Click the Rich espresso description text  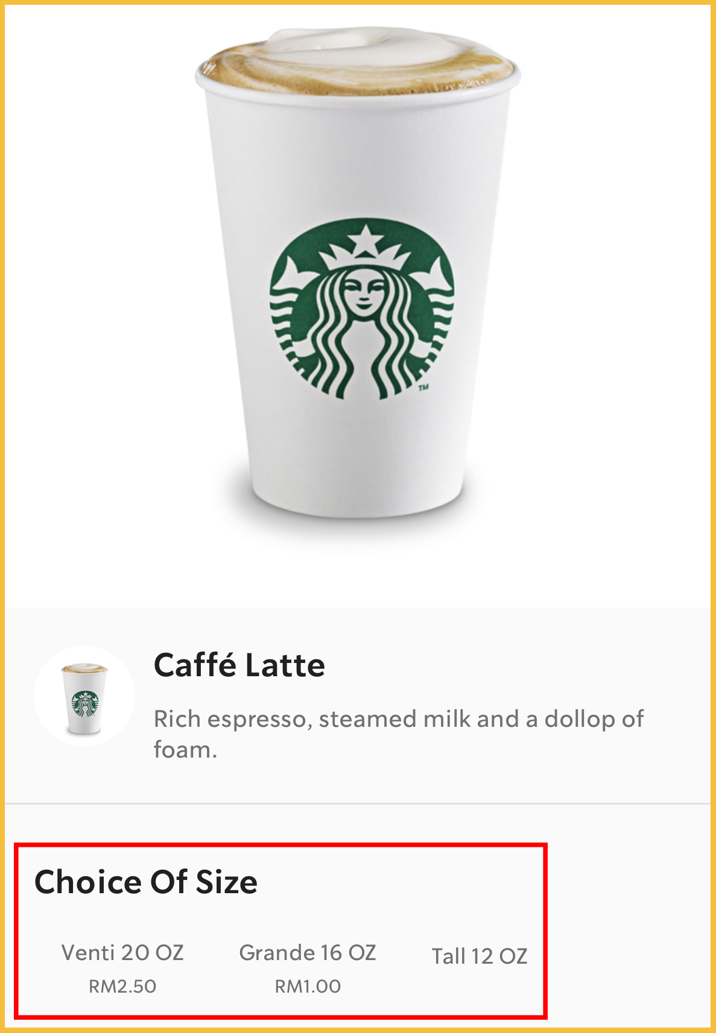(398, 720)
